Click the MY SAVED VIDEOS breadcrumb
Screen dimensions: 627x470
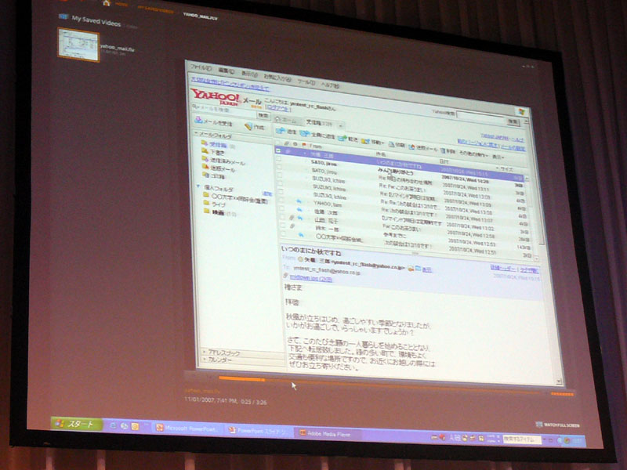pyautogui.click(x=155, y=10)
